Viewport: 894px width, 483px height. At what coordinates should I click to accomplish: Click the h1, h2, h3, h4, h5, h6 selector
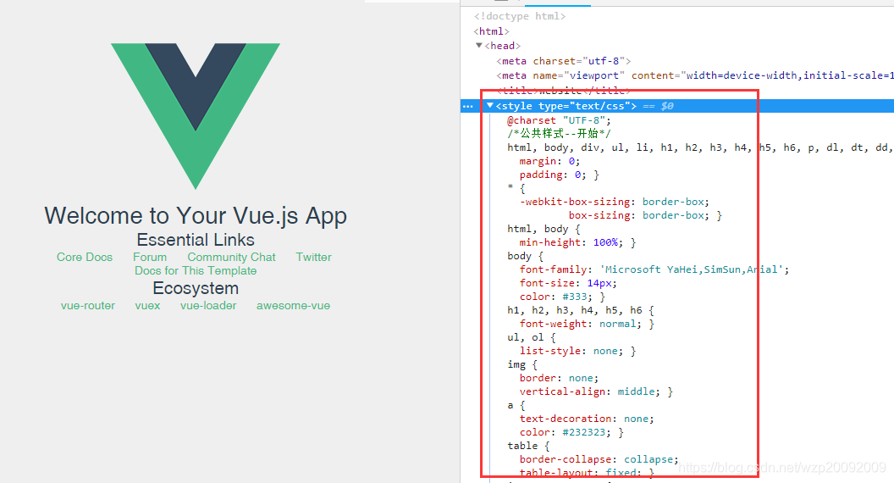tap(581, 310)
